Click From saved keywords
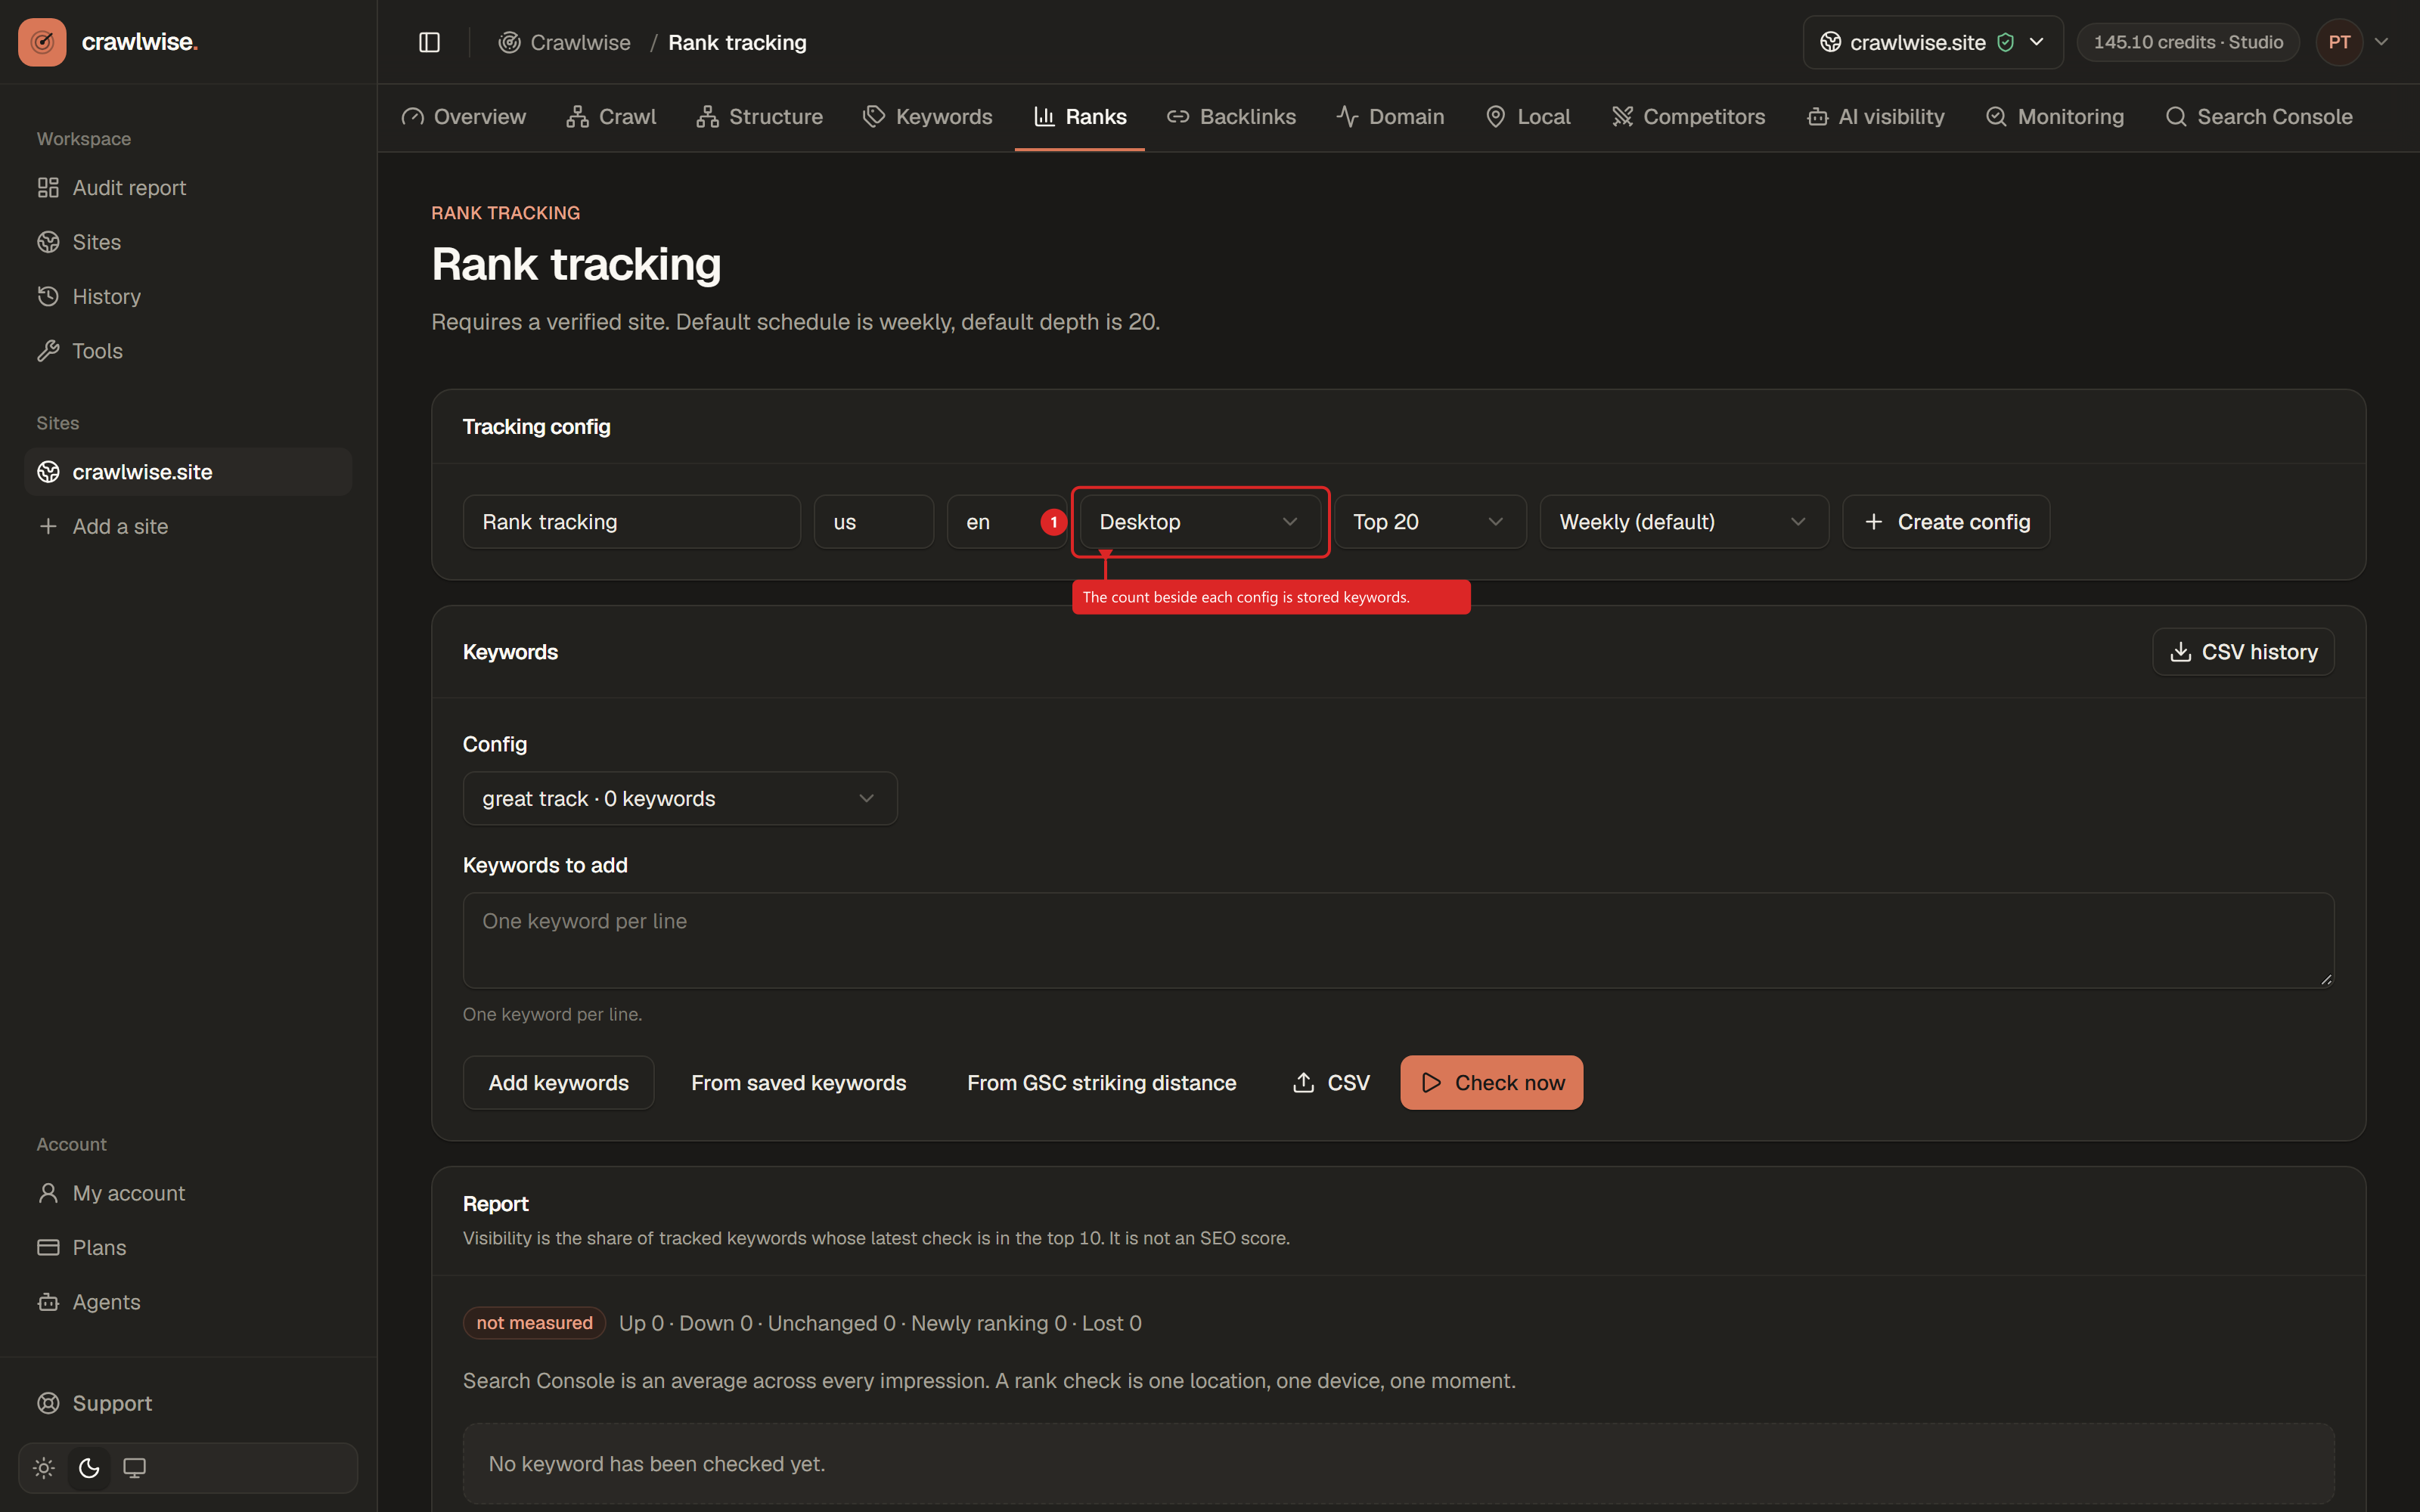 799,1083
